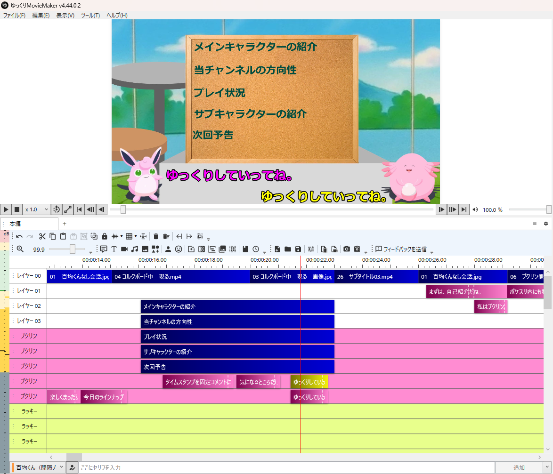Viewport: 553px width, 474px height.
Task: Open the timeline panel menu lines icon
Action: (535, 224)
